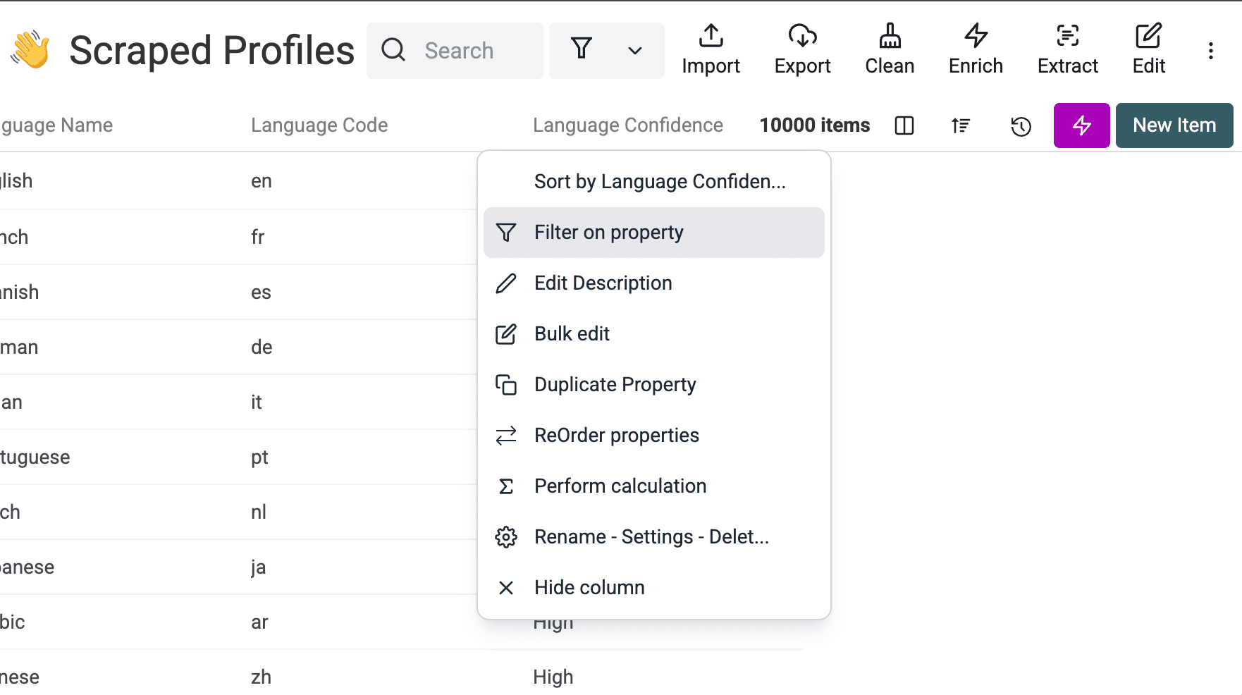Select Filter on property
The image size is (1242, 695).
pos(654,233)
